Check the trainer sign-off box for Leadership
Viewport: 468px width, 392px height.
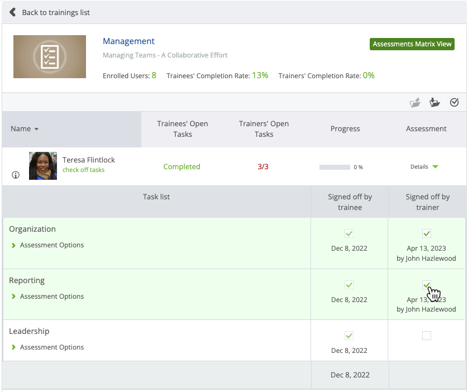tap(426, 336)
